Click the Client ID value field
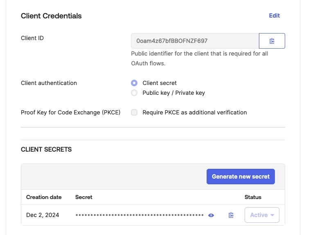The width and height of the screenshot is (315, 235). point(195,41)
